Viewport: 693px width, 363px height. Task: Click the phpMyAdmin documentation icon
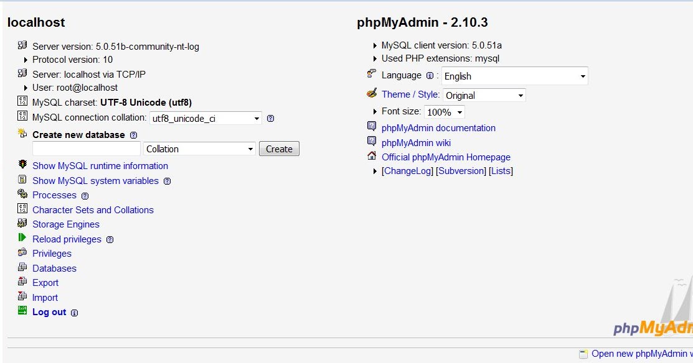click(372, 127)
